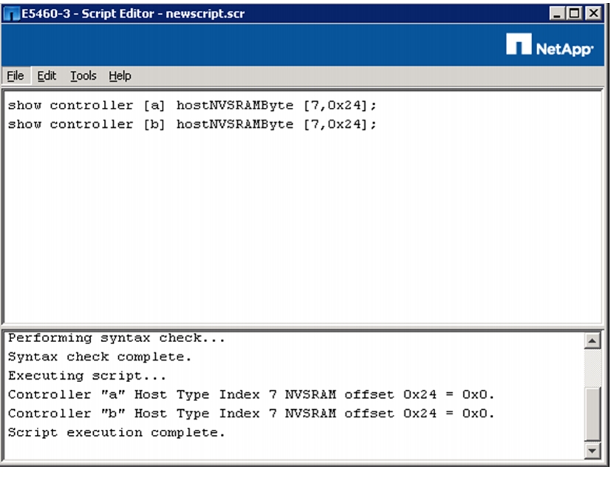Open the Help menu
This screenshot has width=611, height=489.
(120, 75)
